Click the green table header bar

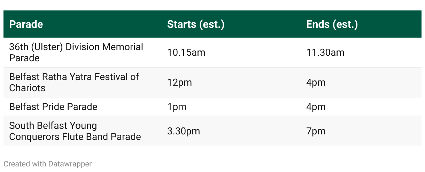tap(212, 24)
